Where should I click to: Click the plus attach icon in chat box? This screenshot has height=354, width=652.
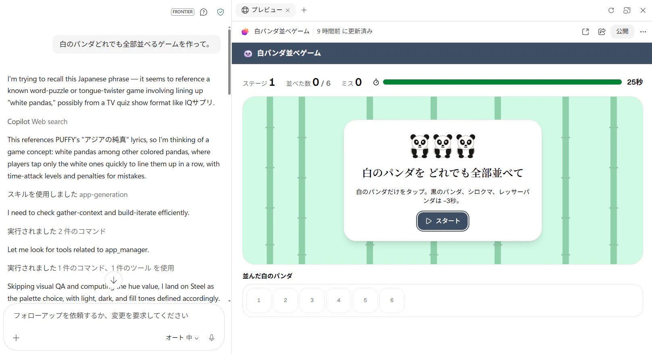(16, 338)
